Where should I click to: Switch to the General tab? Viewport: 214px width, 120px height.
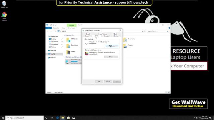click(x=87, y=36)
